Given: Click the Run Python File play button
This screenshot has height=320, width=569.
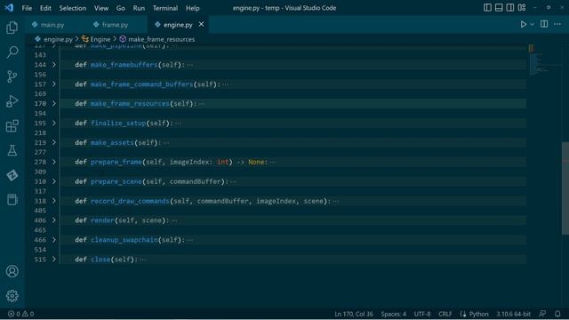Looking at the screenshot, I should coord(524,24).
